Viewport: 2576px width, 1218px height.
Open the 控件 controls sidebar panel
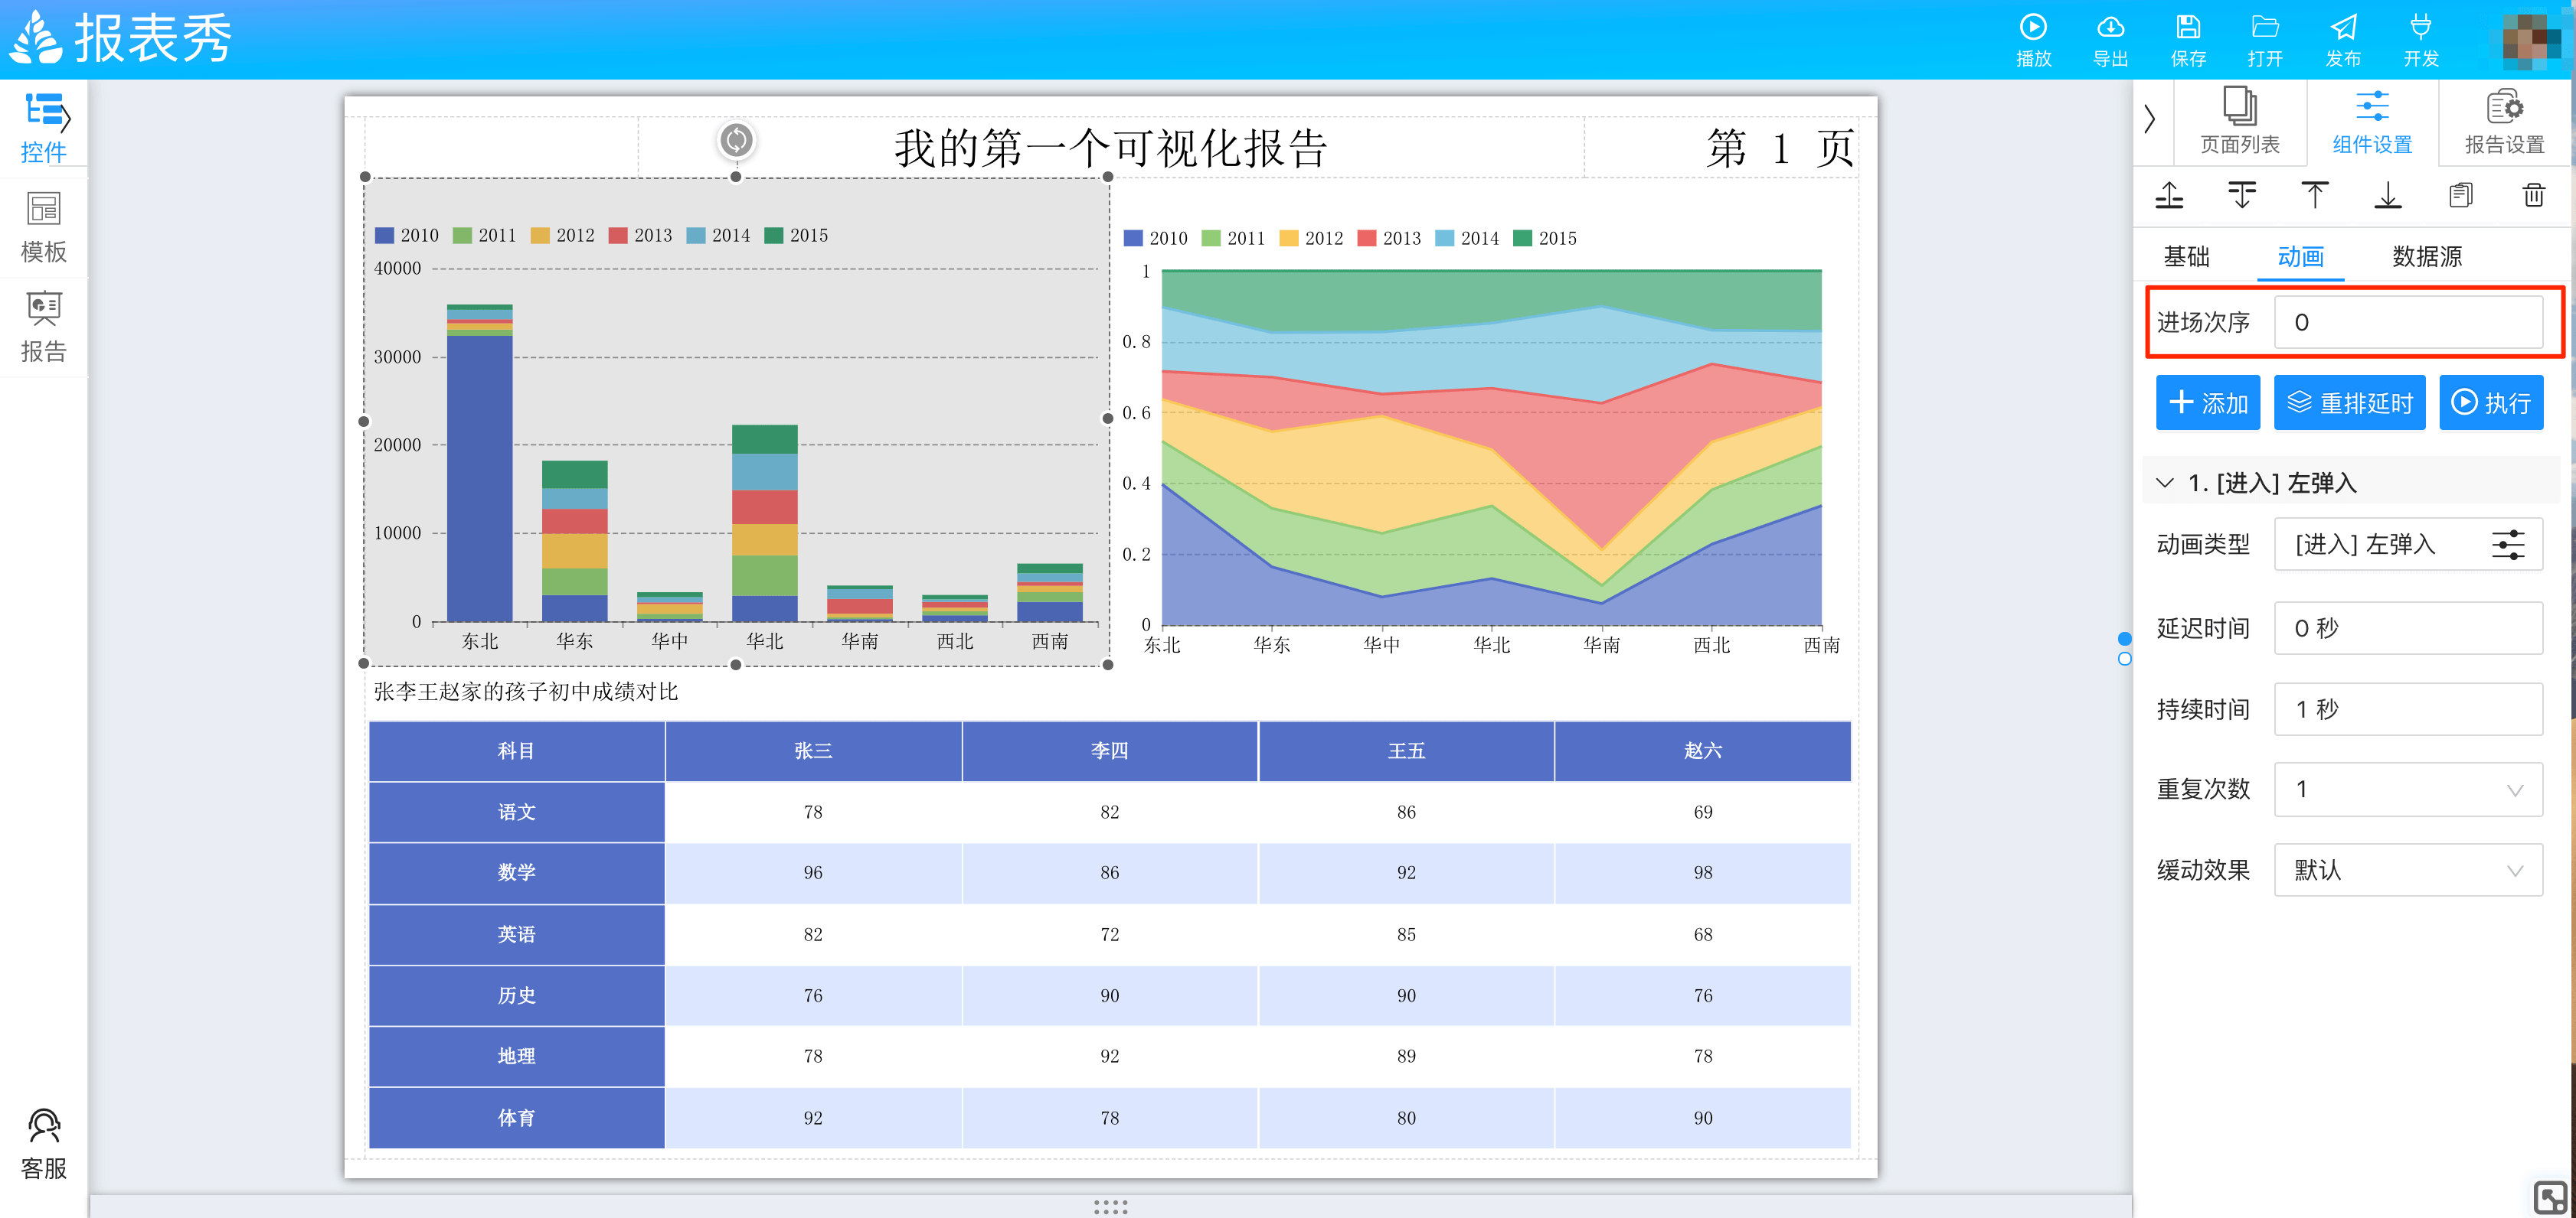43,128
